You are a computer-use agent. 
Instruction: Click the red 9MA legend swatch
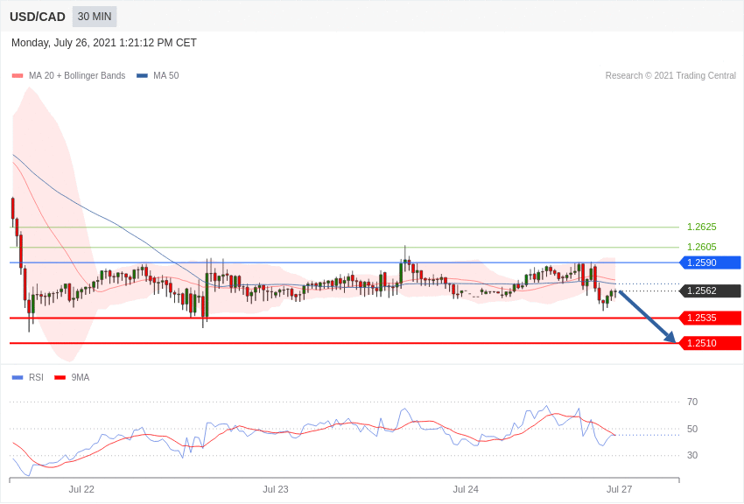pos(60,377)
